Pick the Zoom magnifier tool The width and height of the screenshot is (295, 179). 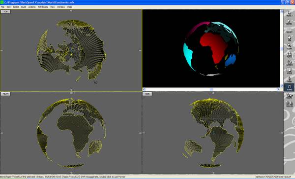[289, 46]
